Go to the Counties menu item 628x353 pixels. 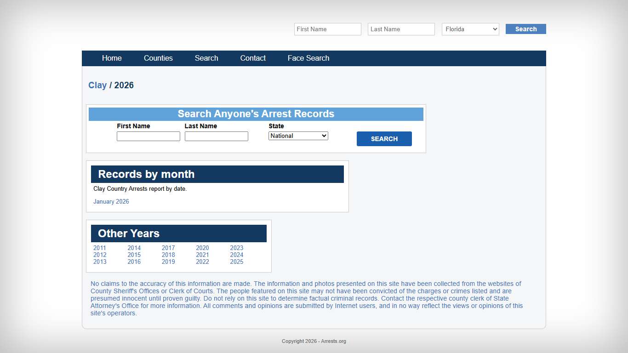(158, 58)
